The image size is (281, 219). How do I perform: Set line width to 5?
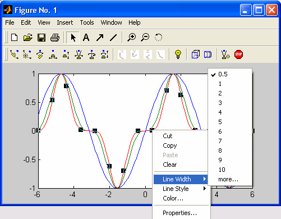click(230, 122)
